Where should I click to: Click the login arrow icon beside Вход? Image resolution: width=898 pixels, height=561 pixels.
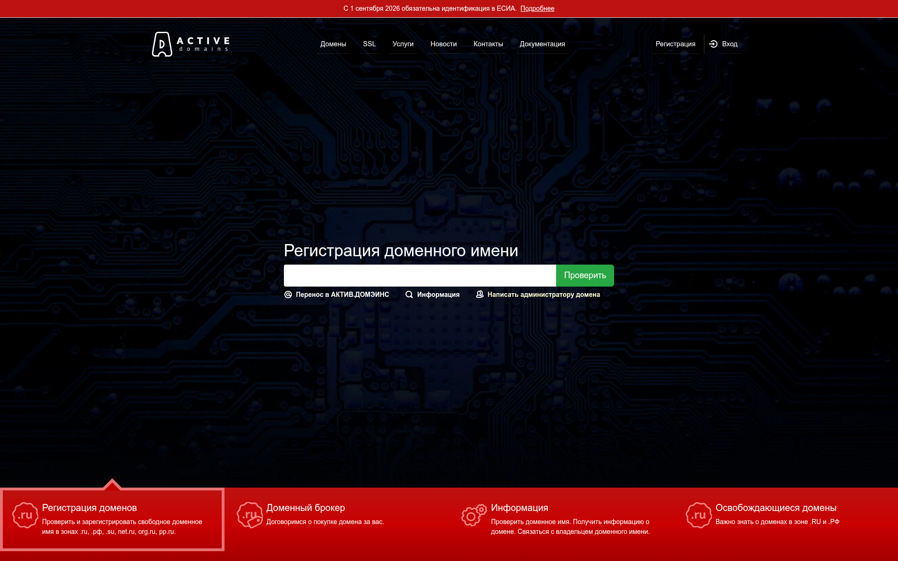click(x=713, y=44)
